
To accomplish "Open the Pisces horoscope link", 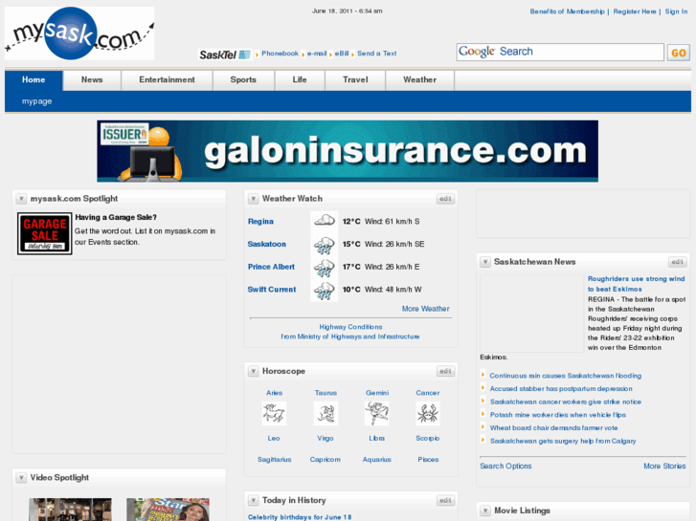I will click(428, 460).
